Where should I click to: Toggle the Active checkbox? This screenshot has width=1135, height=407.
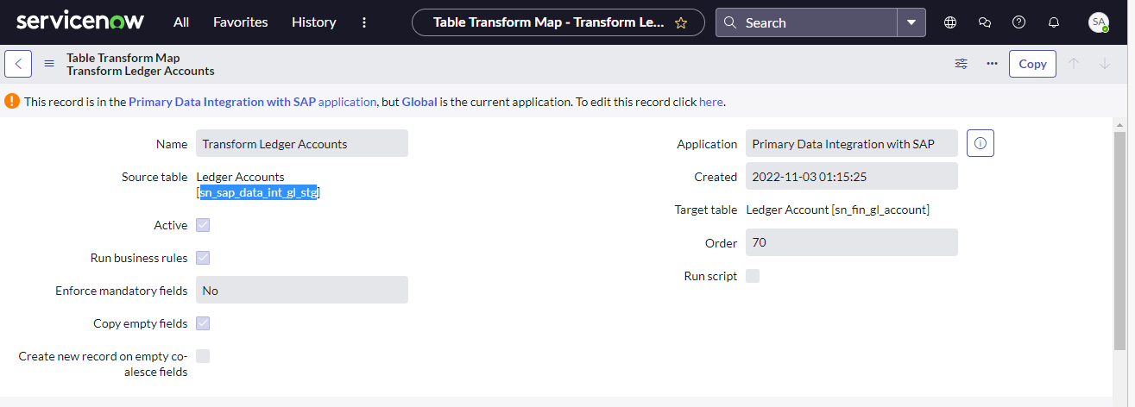tap(203, 225)
